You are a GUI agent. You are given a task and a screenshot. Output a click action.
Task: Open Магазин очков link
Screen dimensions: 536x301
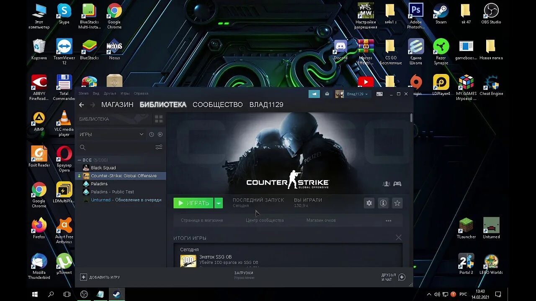[321, 220]
